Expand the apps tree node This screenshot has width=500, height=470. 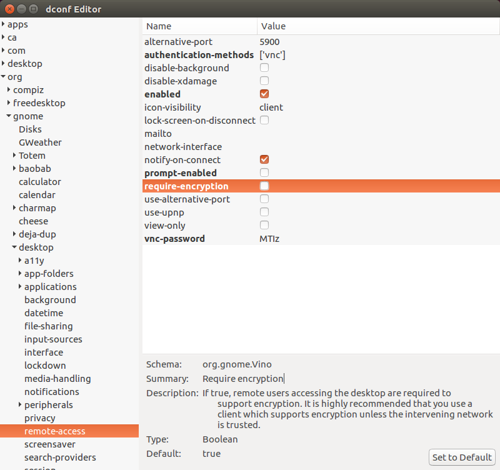[x=3, y=24]
